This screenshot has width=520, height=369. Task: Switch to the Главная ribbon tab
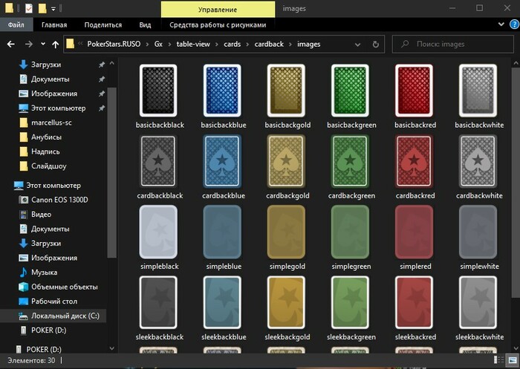click(x=54, y=25)
